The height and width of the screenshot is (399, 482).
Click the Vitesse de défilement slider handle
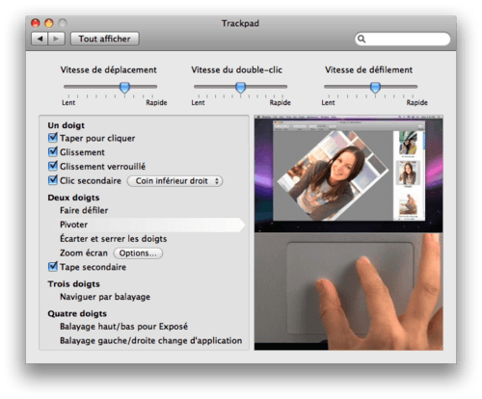[375, 87]
